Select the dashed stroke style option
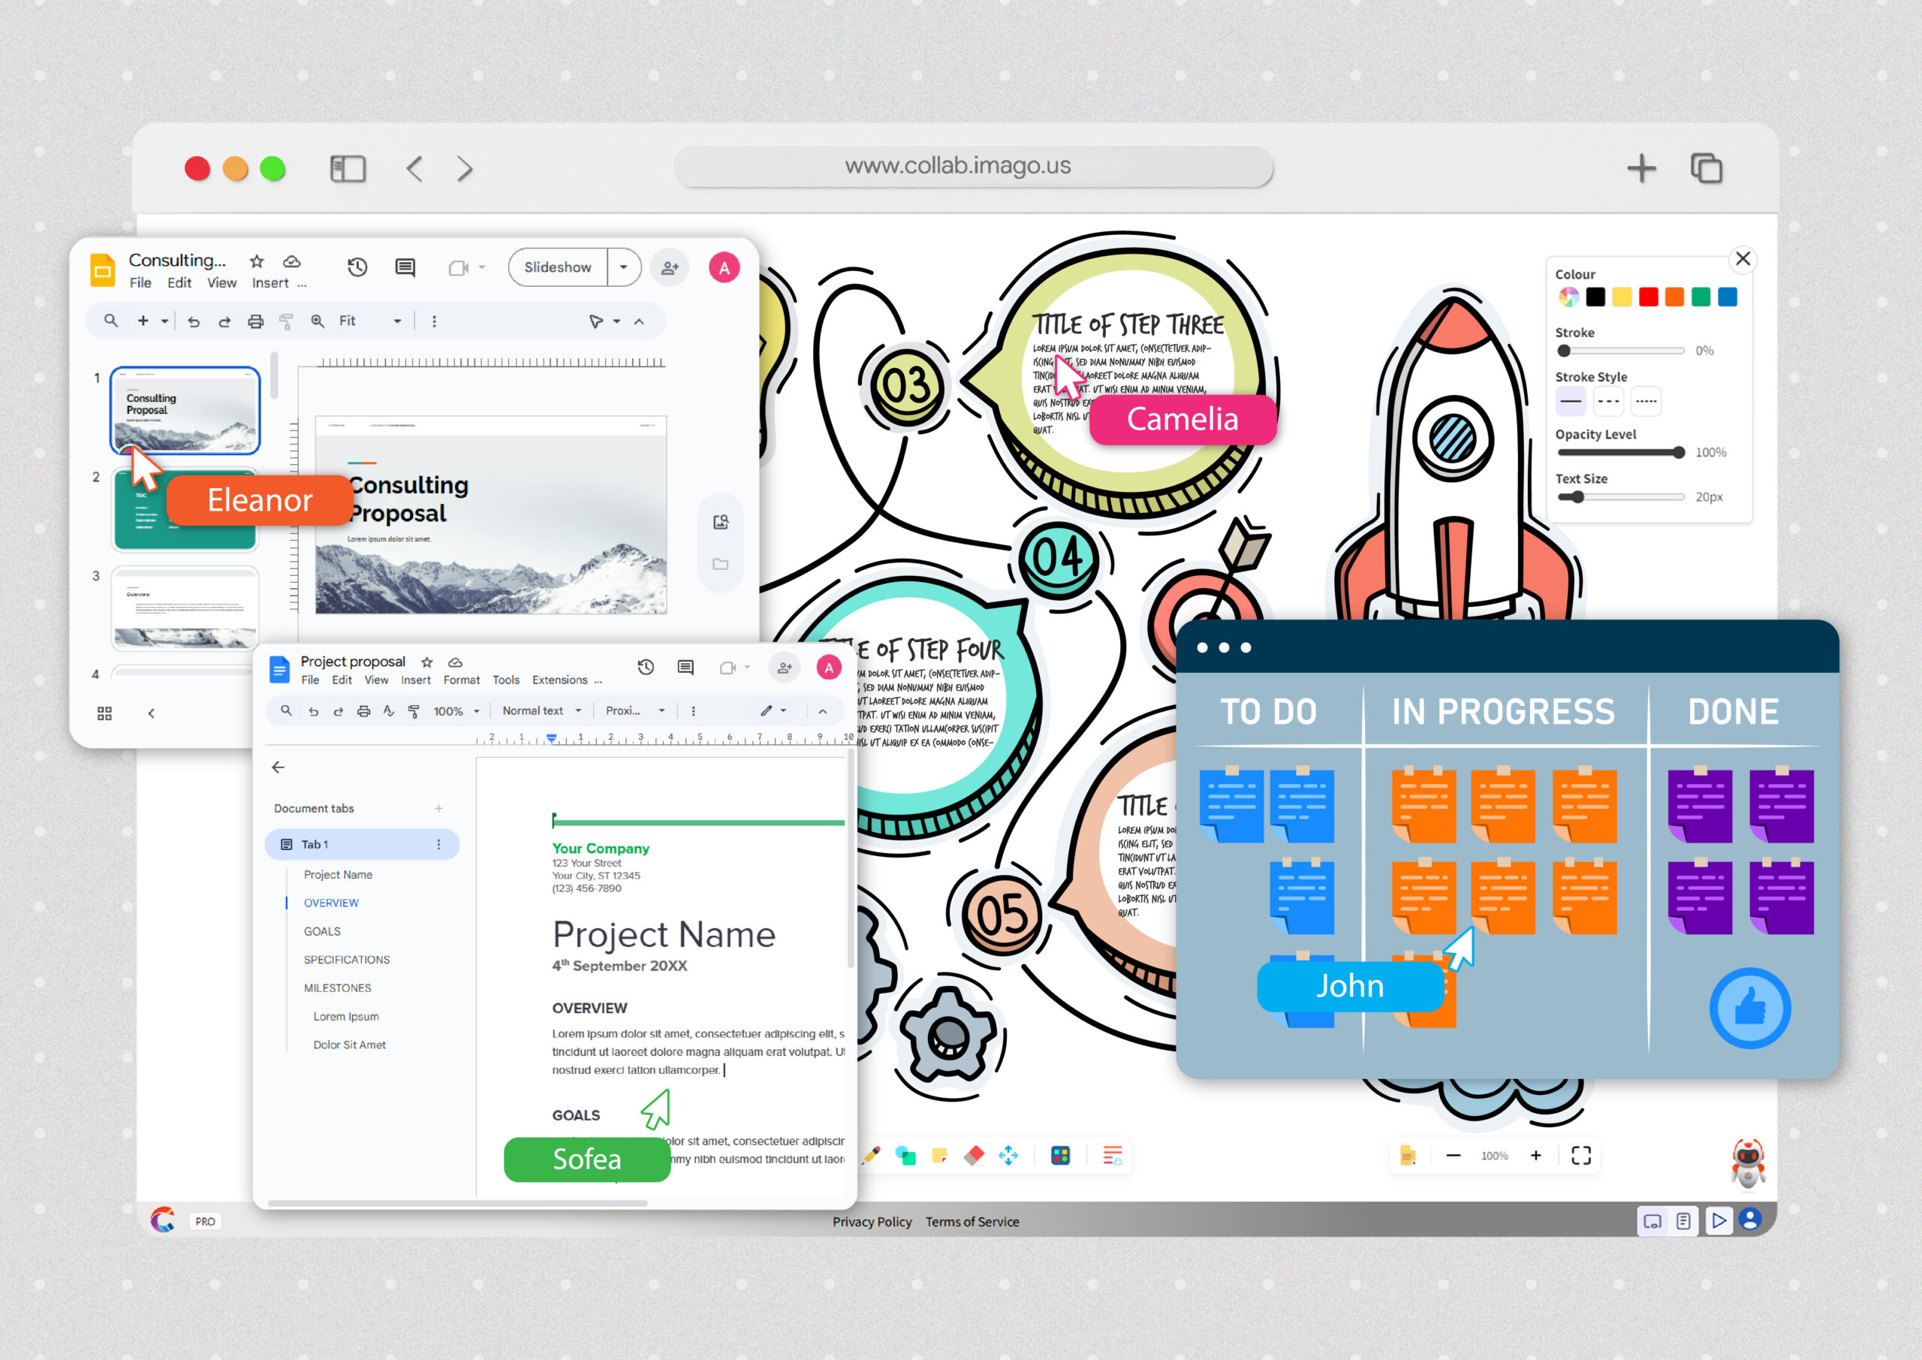This screenshot has height=1360, width=1922. pyautogui.click(x=1608, y=401)
